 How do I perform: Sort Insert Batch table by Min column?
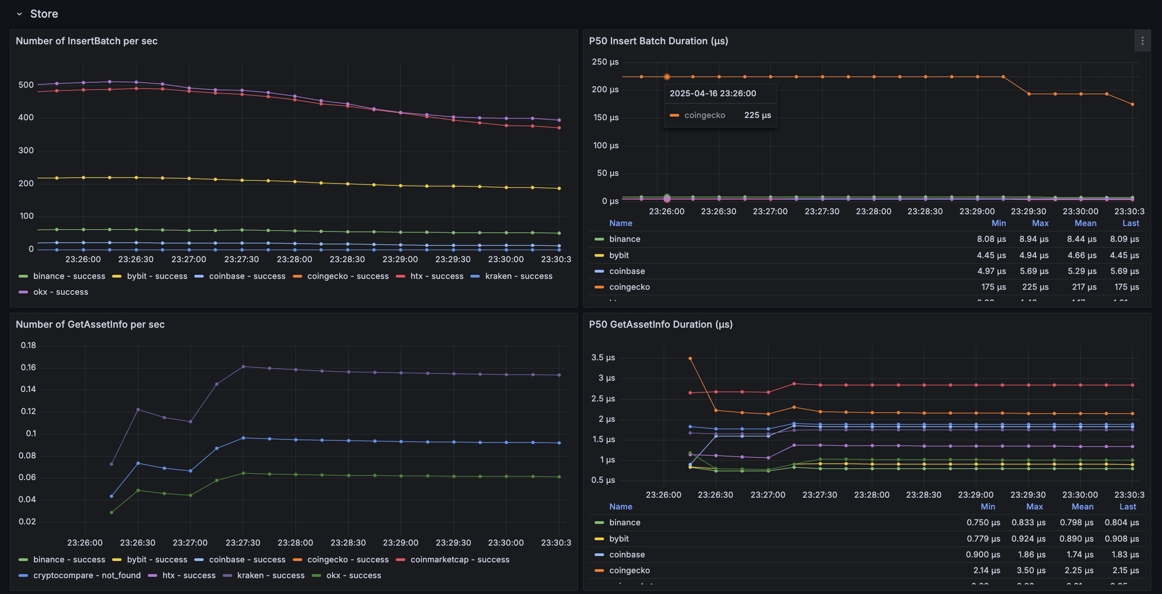coord(998,223)
